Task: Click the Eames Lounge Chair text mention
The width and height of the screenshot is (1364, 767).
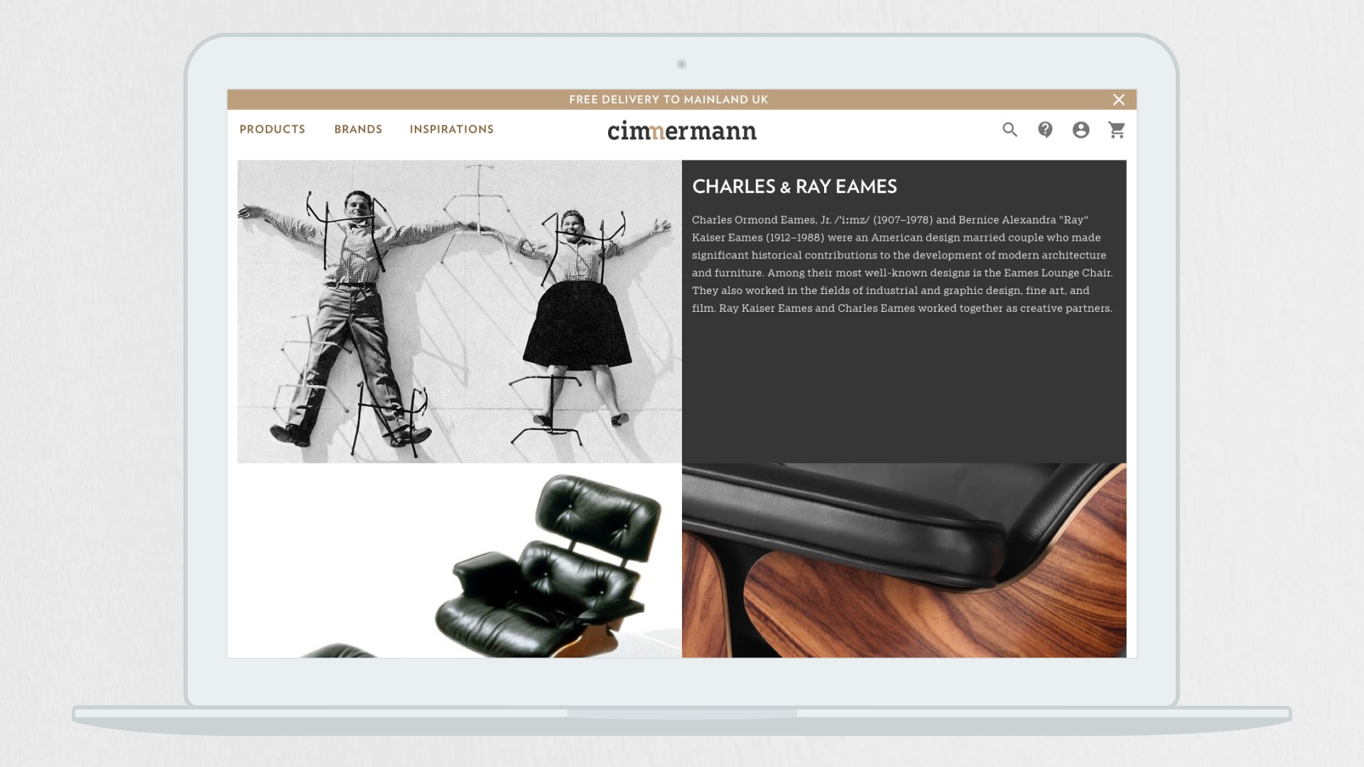Action: tap(1057, 273)
